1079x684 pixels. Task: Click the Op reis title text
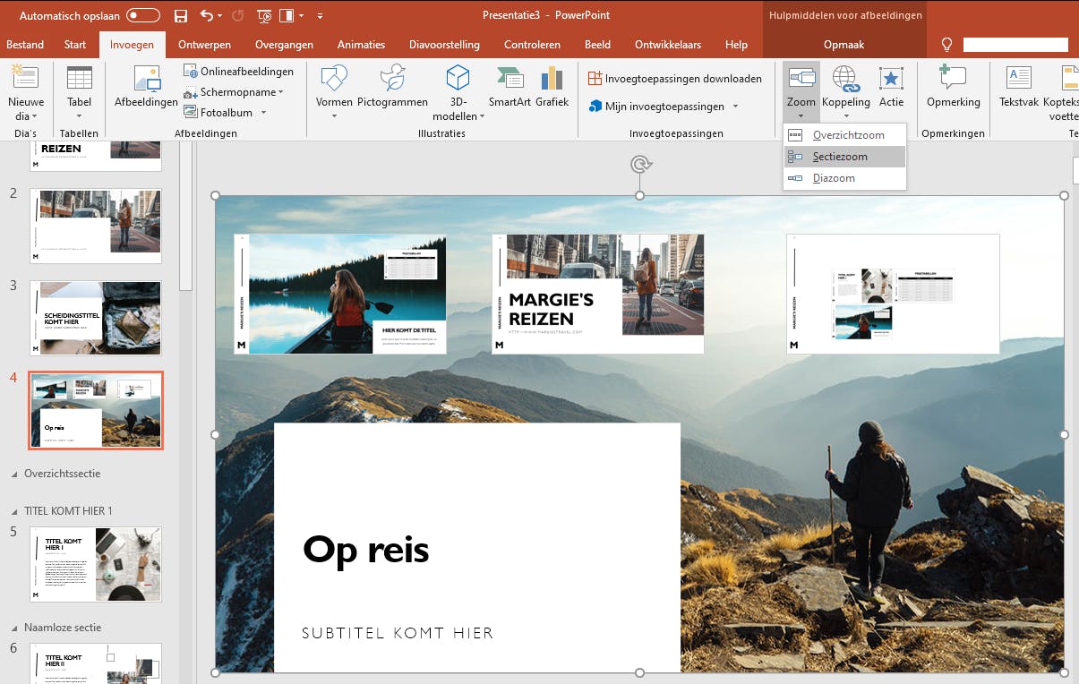pyautogui.click(x=366, y=550)
